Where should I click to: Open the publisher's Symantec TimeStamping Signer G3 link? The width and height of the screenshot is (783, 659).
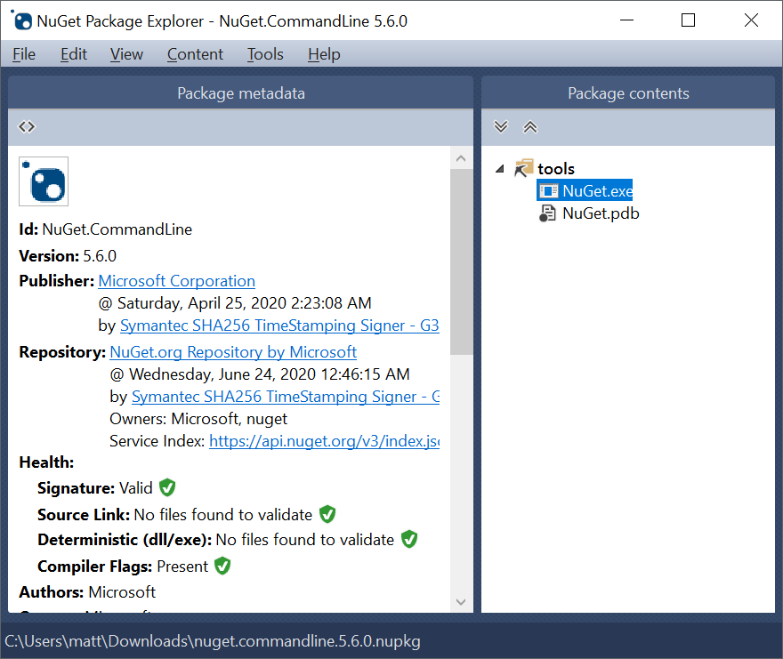click(x=279, y=325)
